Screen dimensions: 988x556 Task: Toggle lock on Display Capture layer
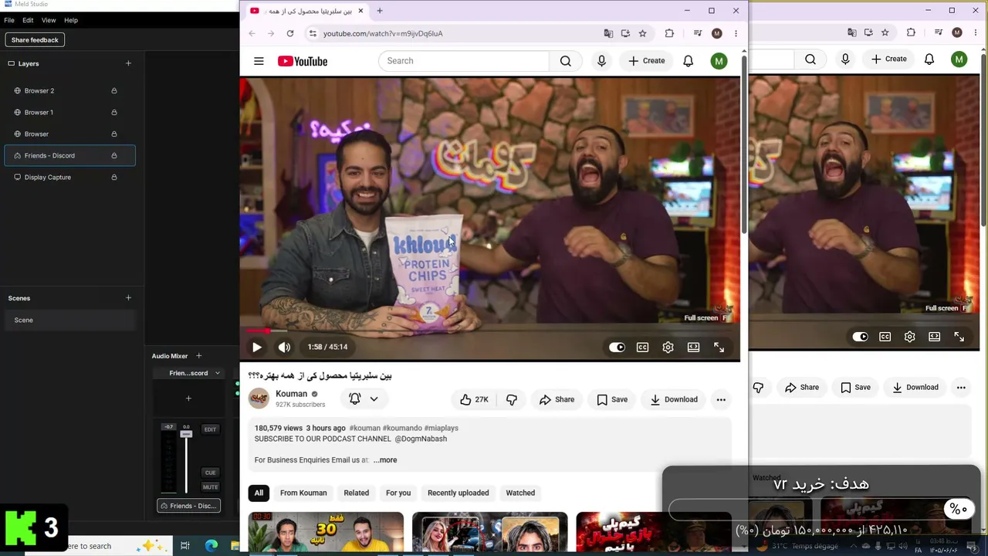[x=114, y=178]
